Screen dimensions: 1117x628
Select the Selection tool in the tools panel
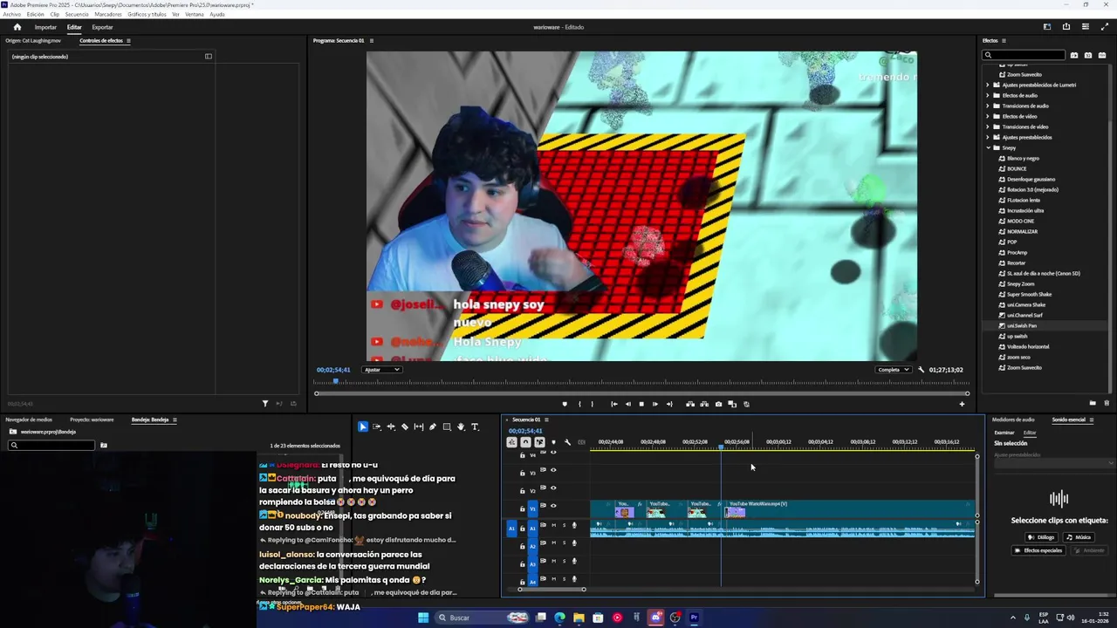tap(363, 427)
